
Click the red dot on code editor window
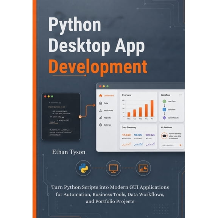click(45, 97)
